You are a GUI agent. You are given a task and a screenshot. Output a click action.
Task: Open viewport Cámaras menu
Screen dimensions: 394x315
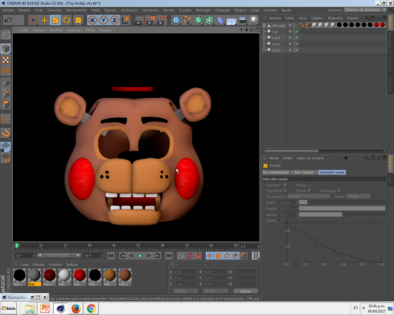(x=39, y=30)
